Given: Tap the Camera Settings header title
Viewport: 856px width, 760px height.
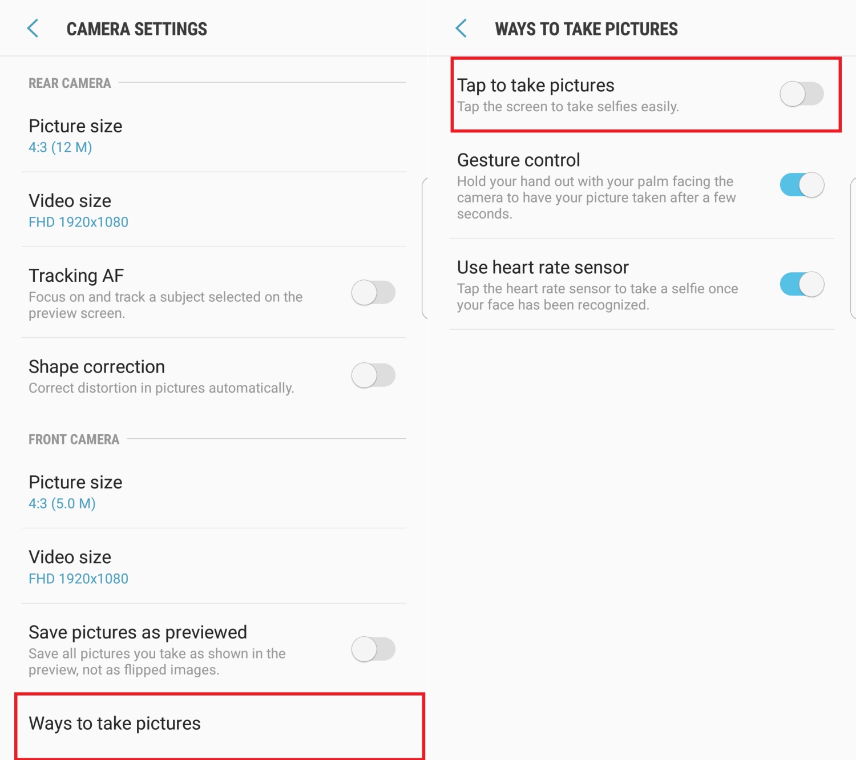Looking at the screenshot, I should pos(137,29).
